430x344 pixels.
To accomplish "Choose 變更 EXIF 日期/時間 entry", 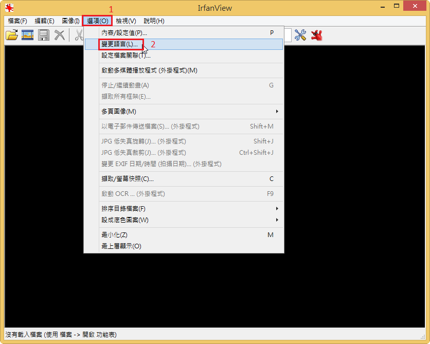I will 184,164.
